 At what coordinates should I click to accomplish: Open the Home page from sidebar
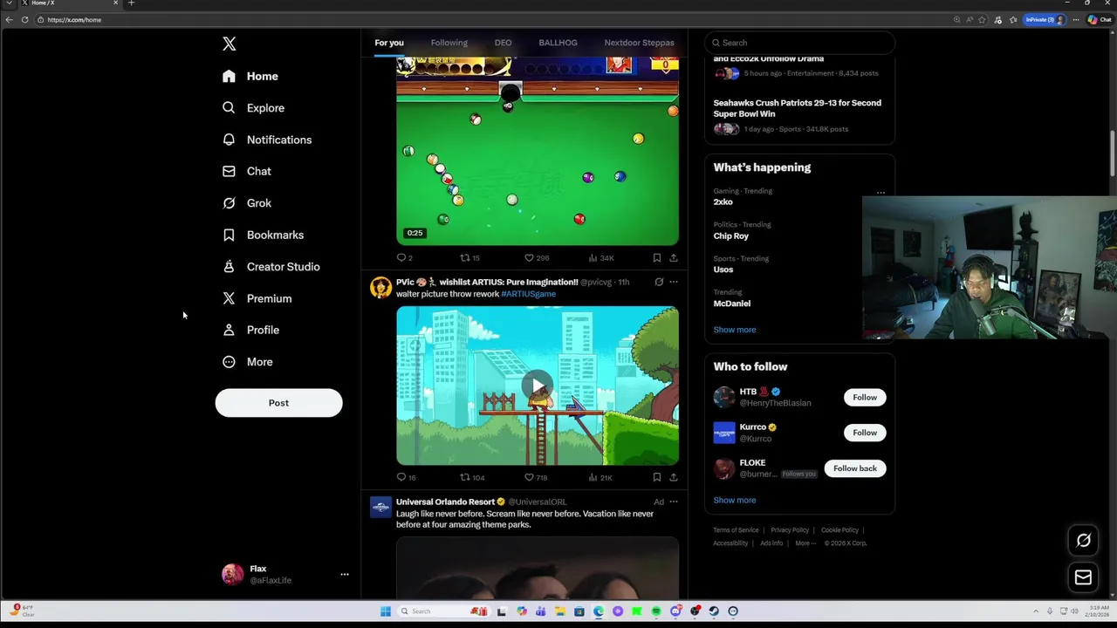tap(250, 76)
